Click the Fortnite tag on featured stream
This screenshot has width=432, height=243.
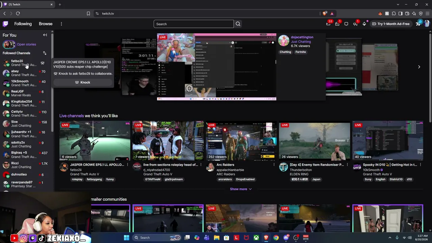point(300,52)
